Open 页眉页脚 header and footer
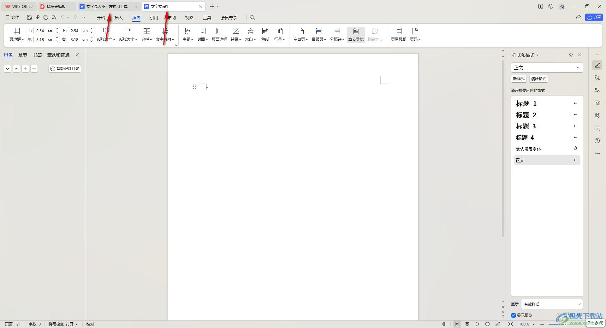606x328 pixels. 399,35
